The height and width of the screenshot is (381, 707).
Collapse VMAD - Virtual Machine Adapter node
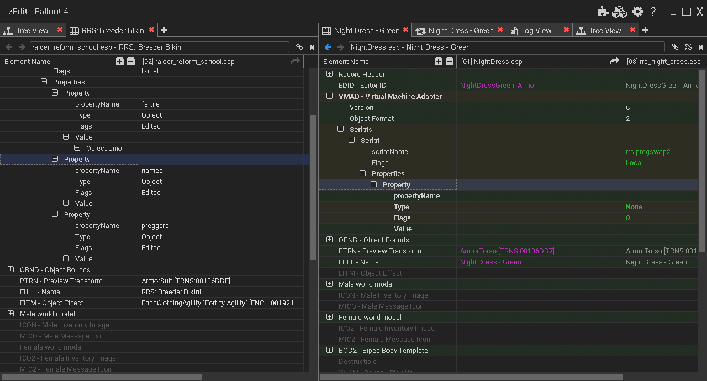click(x=329, y=96)
